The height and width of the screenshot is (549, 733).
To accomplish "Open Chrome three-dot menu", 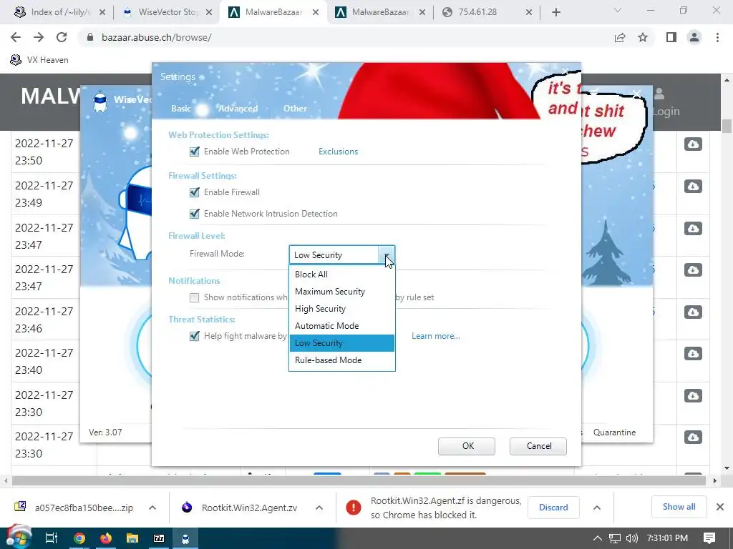I will [717, 37].
